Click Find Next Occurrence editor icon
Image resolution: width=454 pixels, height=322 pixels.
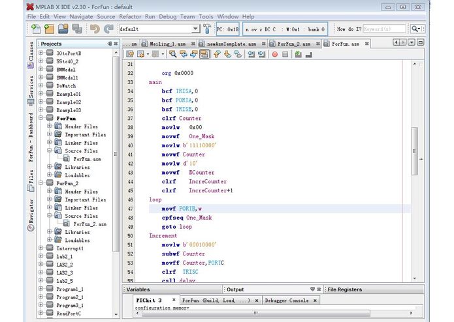click(x=194, y=54)
